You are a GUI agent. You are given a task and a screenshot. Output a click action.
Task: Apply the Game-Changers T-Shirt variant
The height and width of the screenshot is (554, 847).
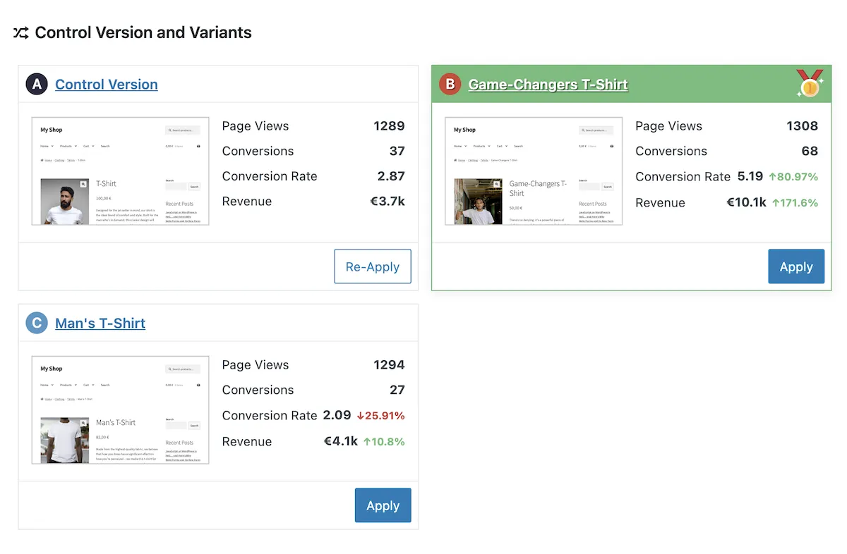(796, 266)
